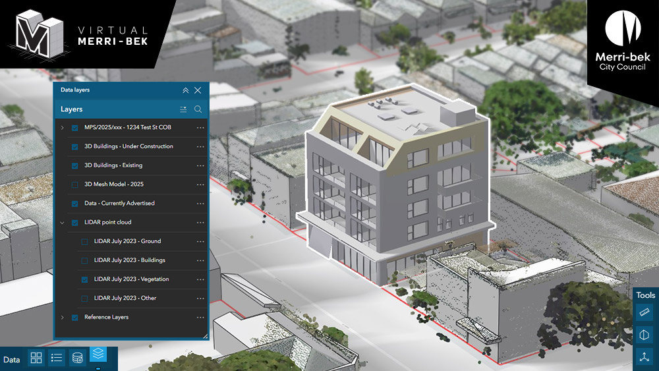This screenshot has width=659, height=371.
Task: Open the bulleted list Data widget
Action: click(57, 358)
